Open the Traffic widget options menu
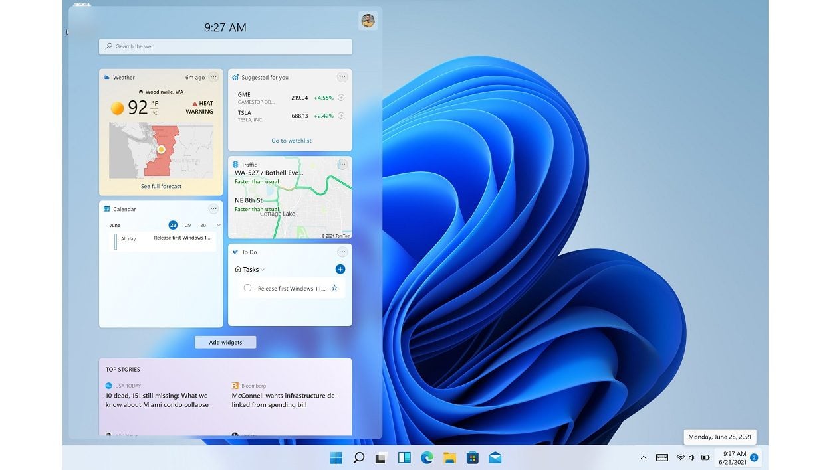The height and width of the screenshot is (470, 835). 342,164
